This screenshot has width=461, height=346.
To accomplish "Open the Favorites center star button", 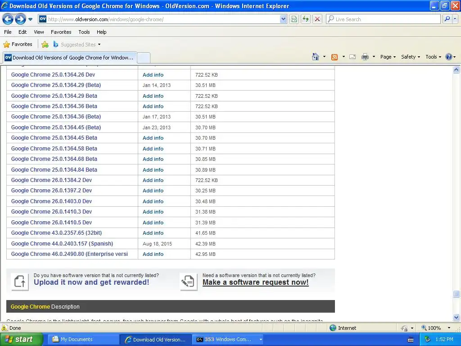I will (x=18, y=45).
